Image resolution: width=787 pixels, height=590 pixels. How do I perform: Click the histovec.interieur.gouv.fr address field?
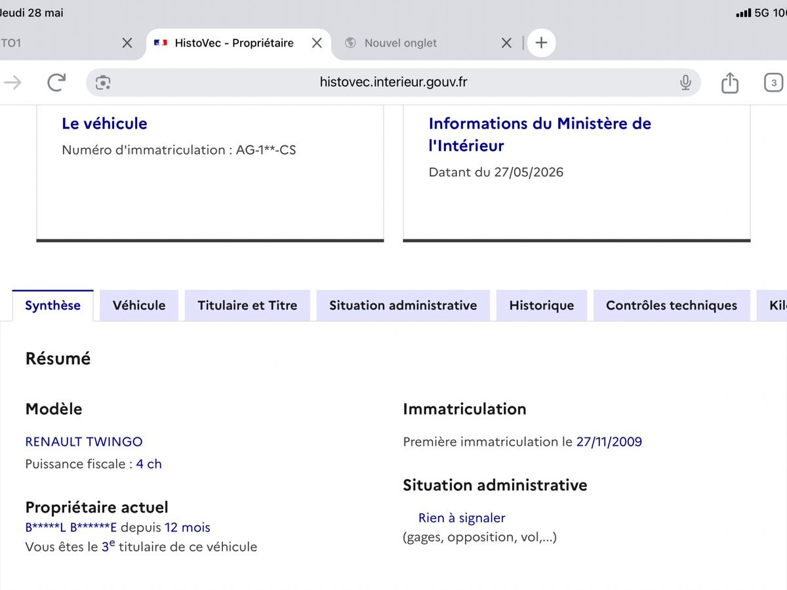click(x=393, y=82)
